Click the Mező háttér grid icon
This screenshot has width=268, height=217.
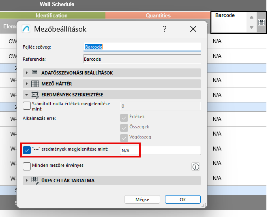coord(35,84)
